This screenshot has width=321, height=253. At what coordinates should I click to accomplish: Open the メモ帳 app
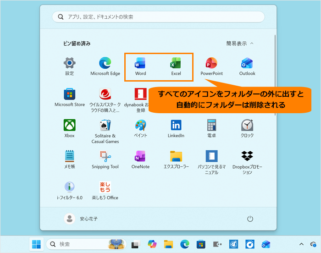pos(70,159)
